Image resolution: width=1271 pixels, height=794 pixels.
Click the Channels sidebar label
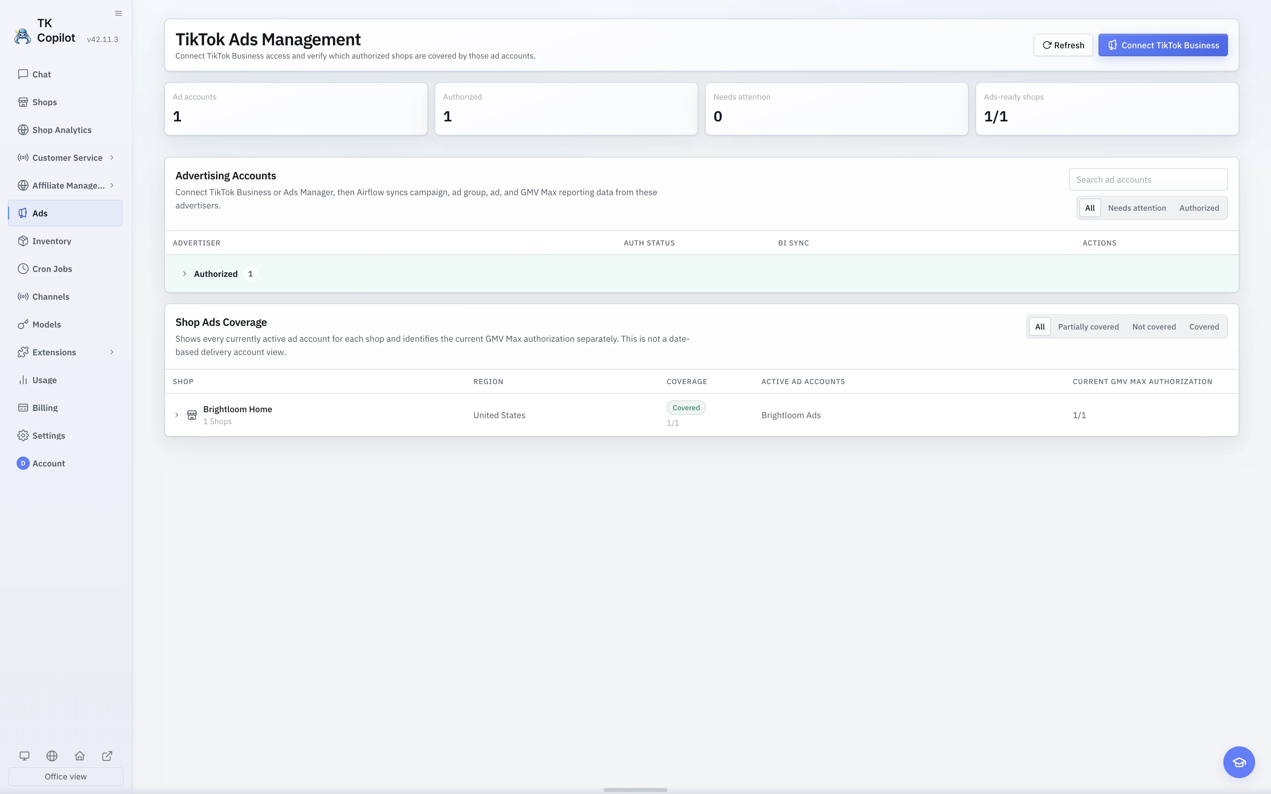click(51, 297)
